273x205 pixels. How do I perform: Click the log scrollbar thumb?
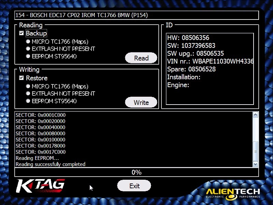(x=255, y=151)
